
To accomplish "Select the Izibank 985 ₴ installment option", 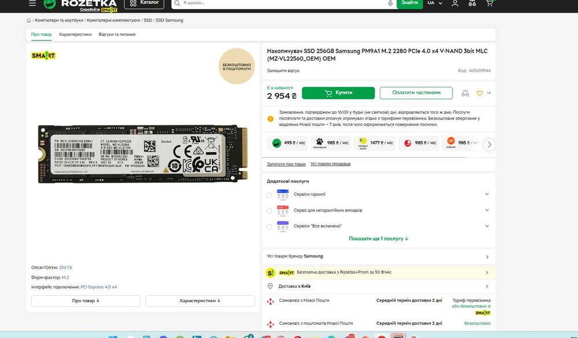I will tap(462, 143).
